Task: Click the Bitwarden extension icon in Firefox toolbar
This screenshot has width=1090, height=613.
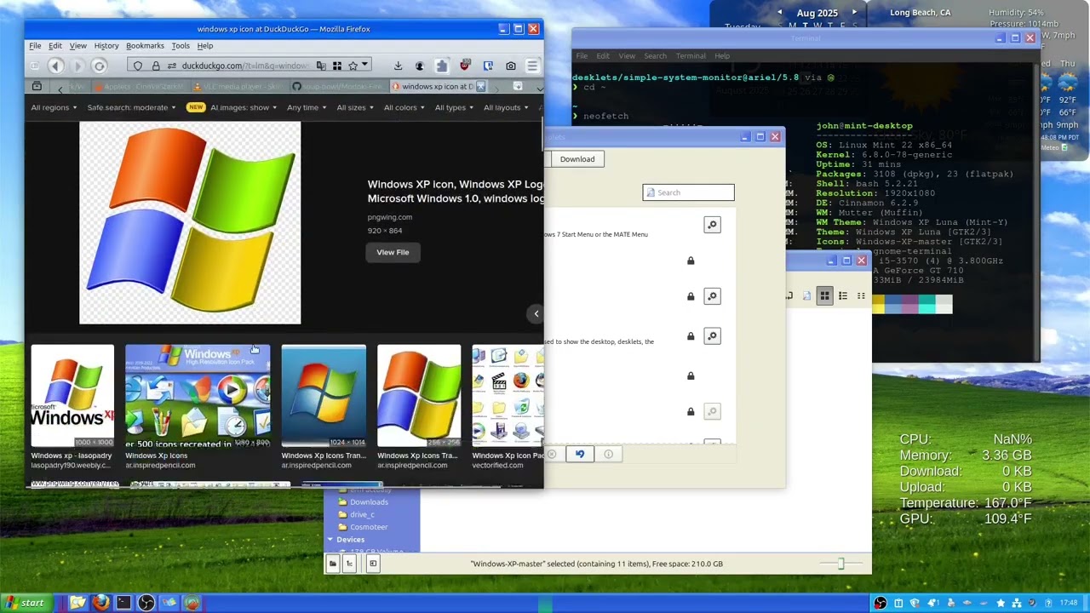Action: [488, 66]
